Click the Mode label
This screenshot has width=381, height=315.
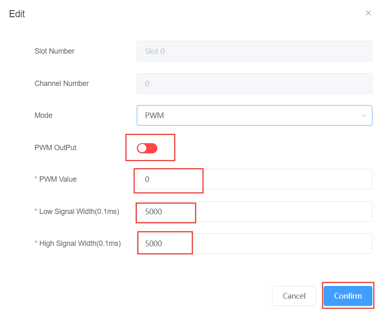[x=43, y=115]
